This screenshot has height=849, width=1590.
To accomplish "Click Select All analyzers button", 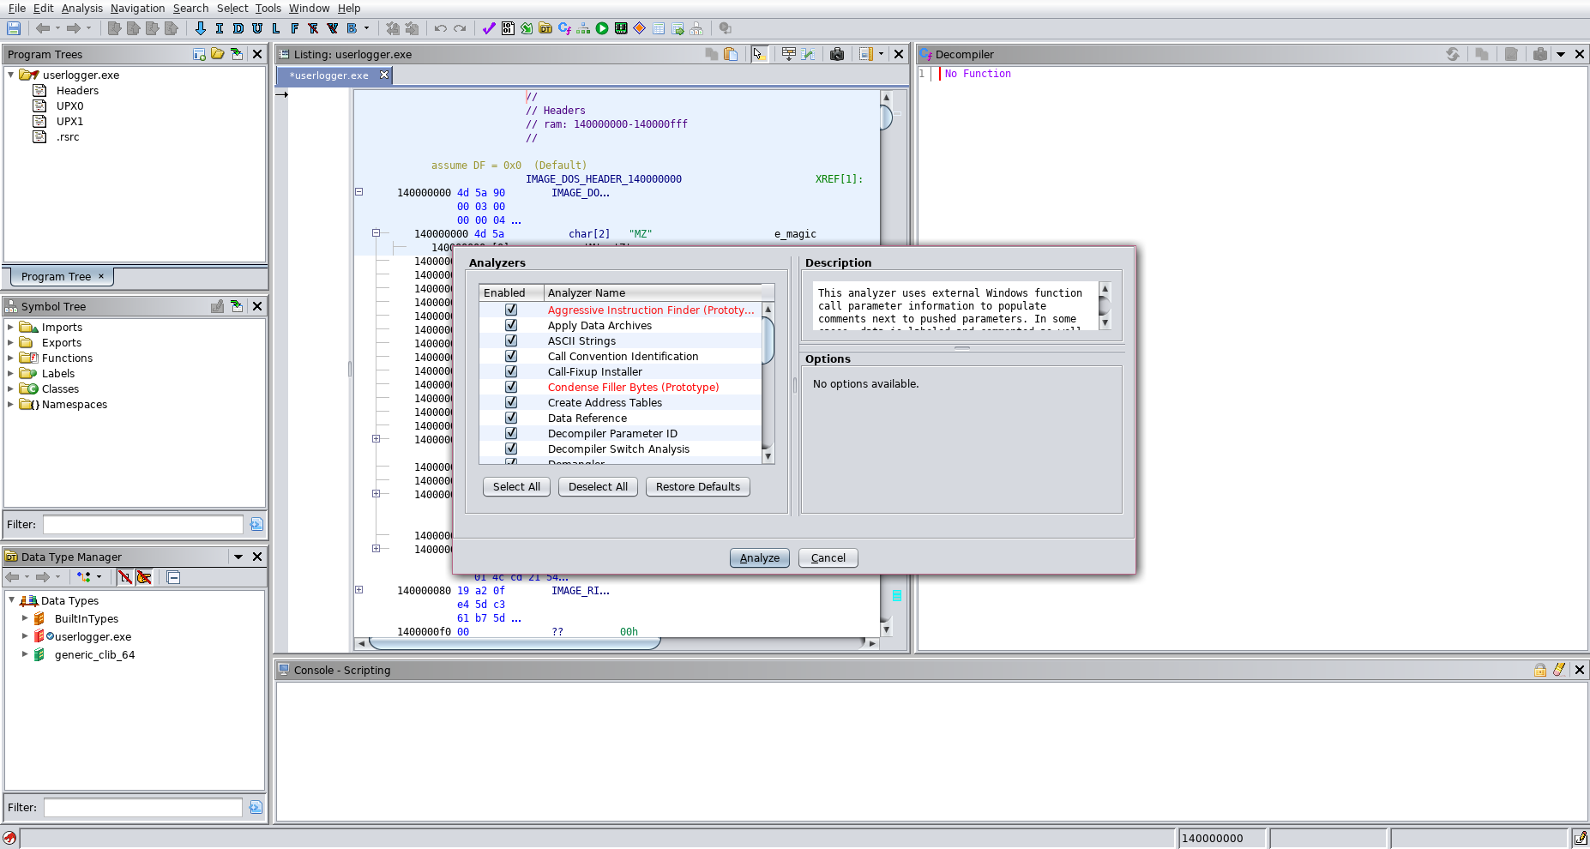I will coord(516,486).
